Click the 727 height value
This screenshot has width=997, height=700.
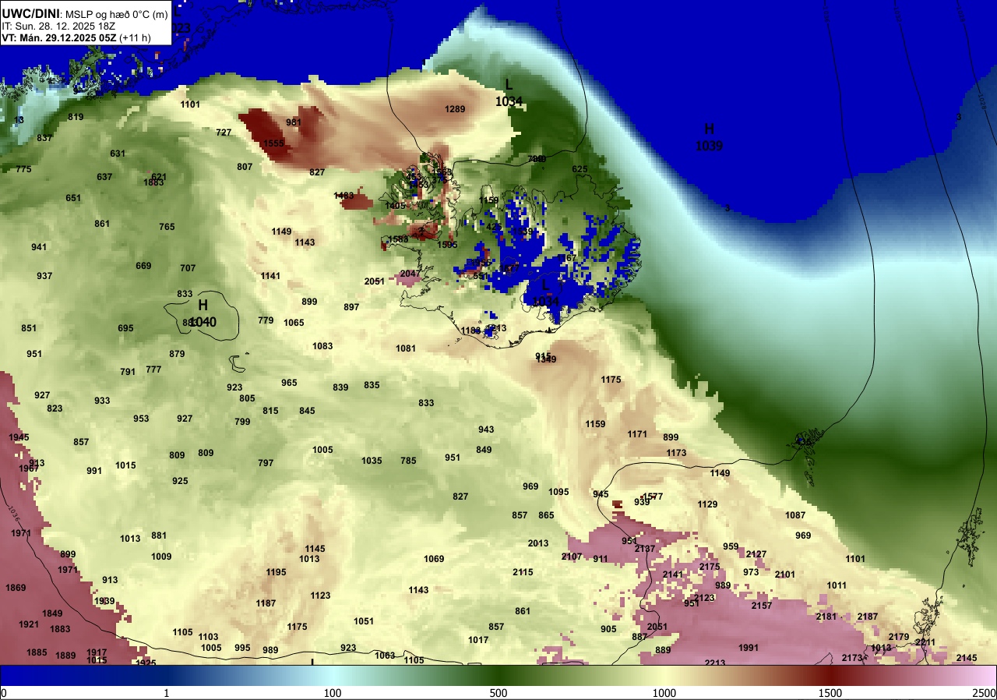pos(224,133)
